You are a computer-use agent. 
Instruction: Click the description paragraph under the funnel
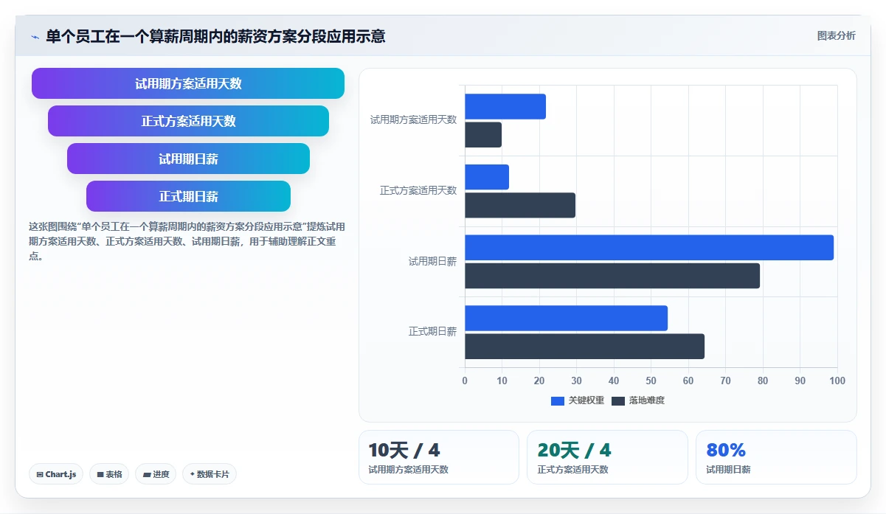click(x=187, y=241)
